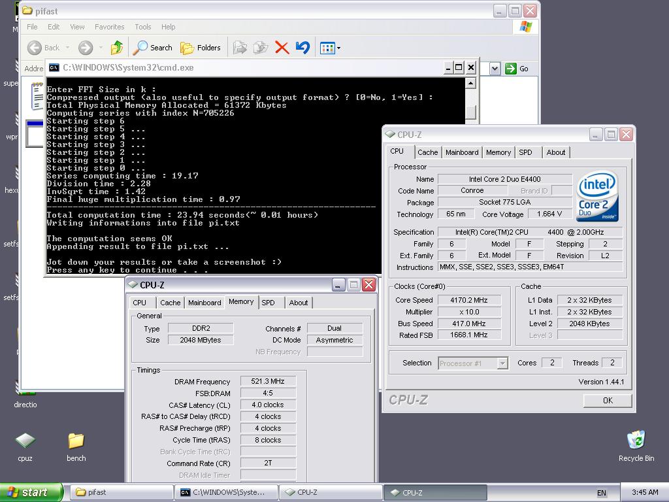The height and width of the screenshot is (502, 669).
Task: Open the Favorites menu in pifast window
Action: click(110, 27)
